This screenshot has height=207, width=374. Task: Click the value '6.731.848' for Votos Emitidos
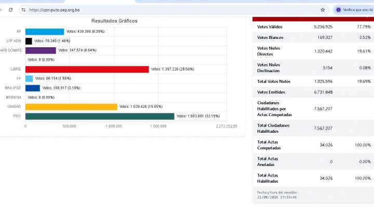323,92
